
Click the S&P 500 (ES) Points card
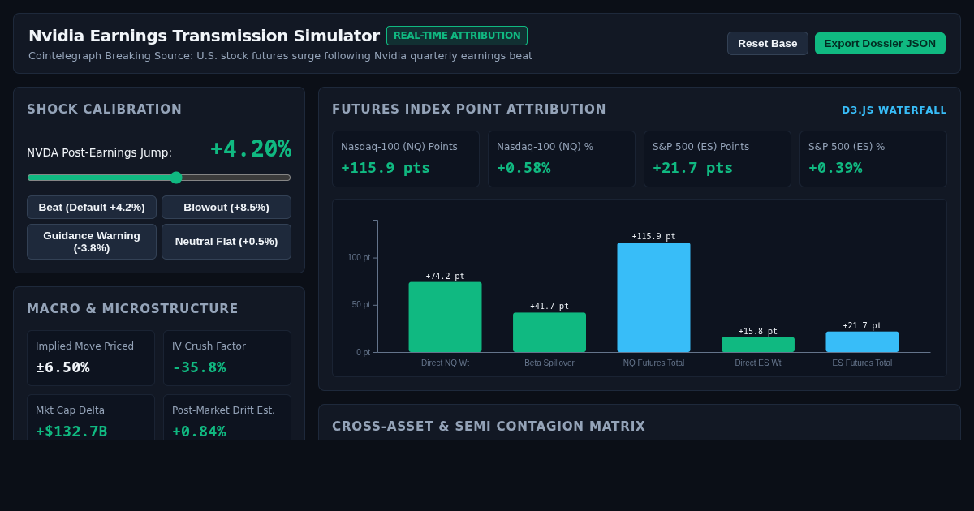[717, 159]
